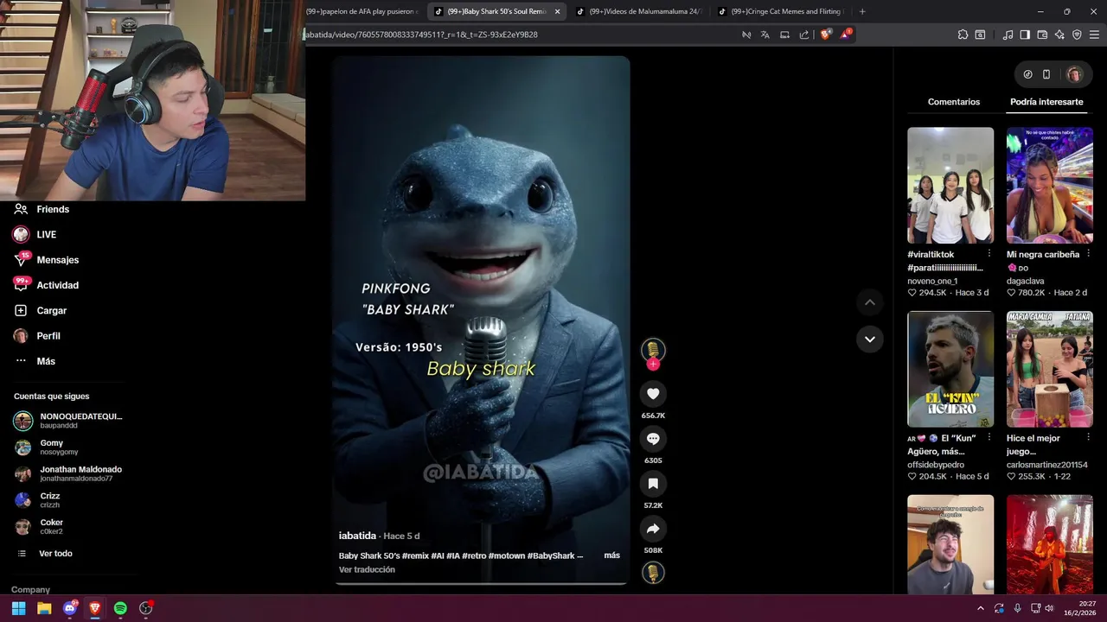This screenshot has width=1107, height=622.
Task: Click the browser address bar URL
Action: 420,35
